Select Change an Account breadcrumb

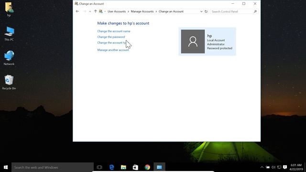pos(171,11)
